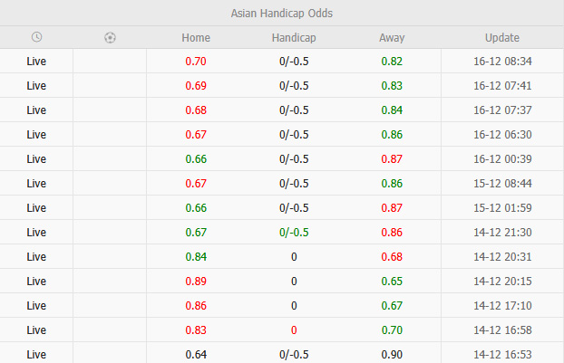Click the Away column header
This screenshot has width=564, height=363.
[x=392, y=38]
